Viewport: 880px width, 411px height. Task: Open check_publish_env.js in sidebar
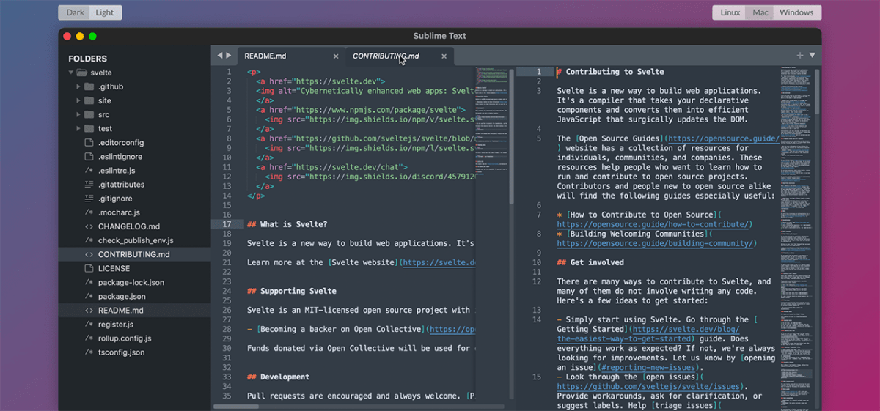[134, 240]
